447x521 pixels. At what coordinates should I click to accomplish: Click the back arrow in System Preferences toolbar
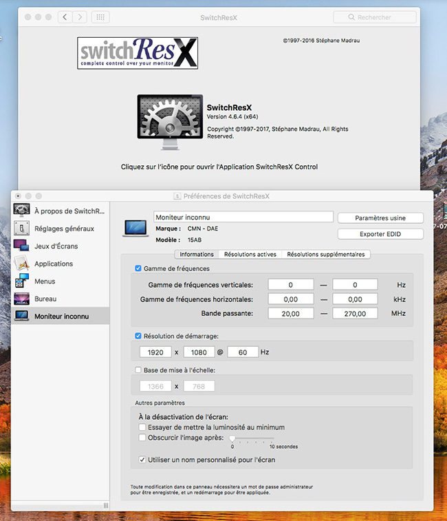[x=65, y=17]
